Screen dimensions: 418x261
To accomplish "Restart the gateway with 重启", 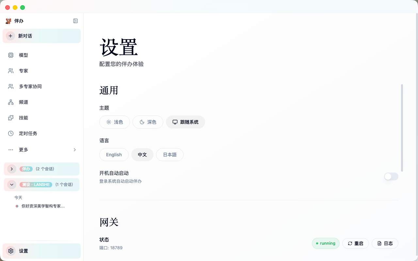I will [x=356, y=243].
